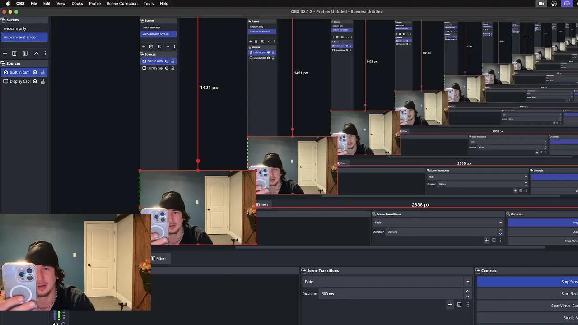The image size is (578, 325).
Task: Decrease the transition duration with down arrow
Action: click(x=468, y=296)
